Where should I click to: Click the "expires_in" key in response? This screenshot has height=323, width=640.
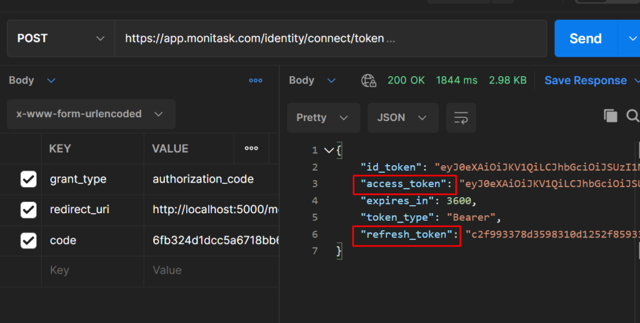pyautogui.click(x=397, y=201)
